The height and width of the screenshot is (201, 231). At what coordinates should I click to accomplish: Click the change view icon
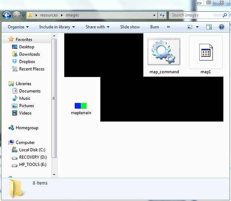pyautogui.click(x=190, y=27)
